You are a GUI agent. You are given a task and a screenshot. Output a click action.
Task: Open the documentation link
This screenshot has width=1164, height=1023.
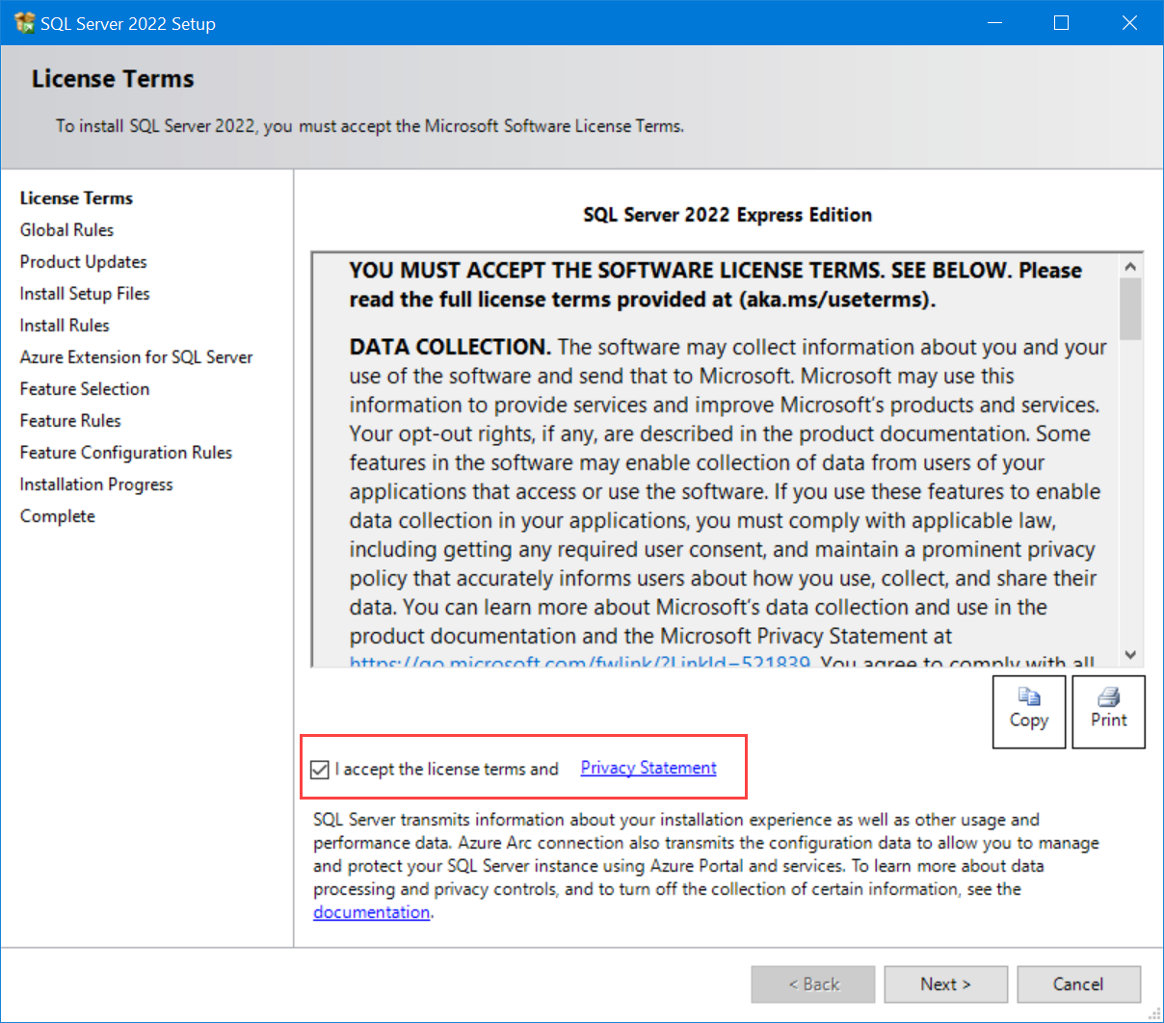[x=370, y=911]
